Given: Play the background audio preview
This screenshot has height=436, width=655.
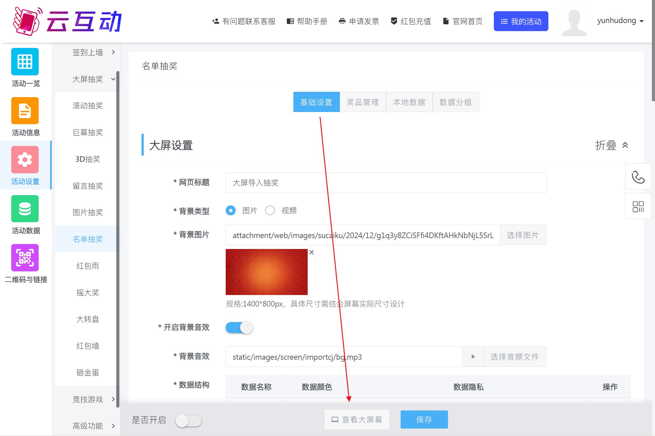Looking at the screenshot, I should tap(473, 357).
